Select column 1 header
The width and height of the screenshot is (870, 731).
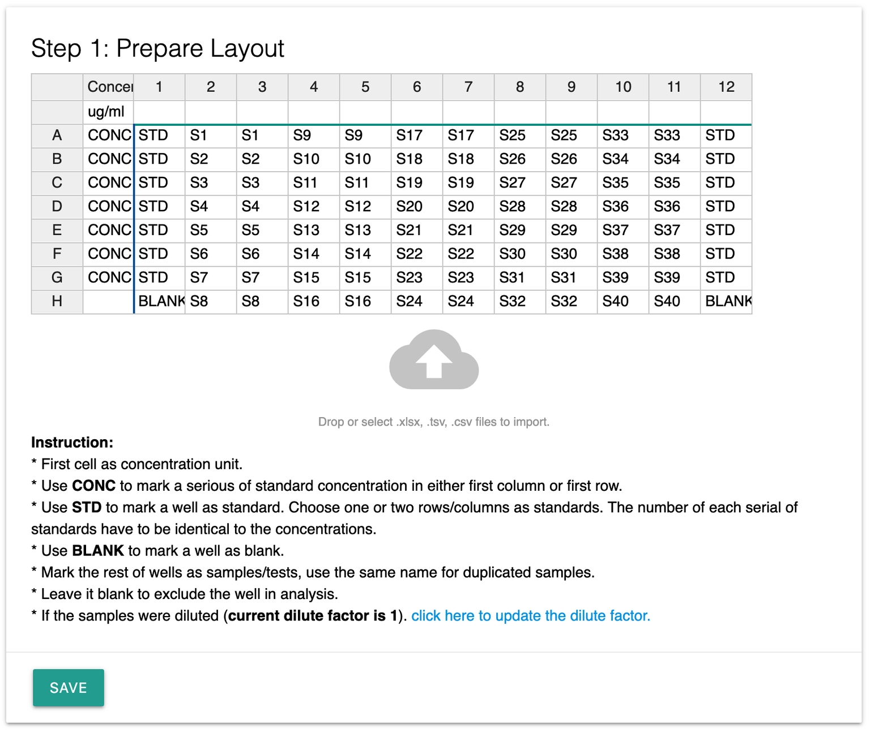159,87
